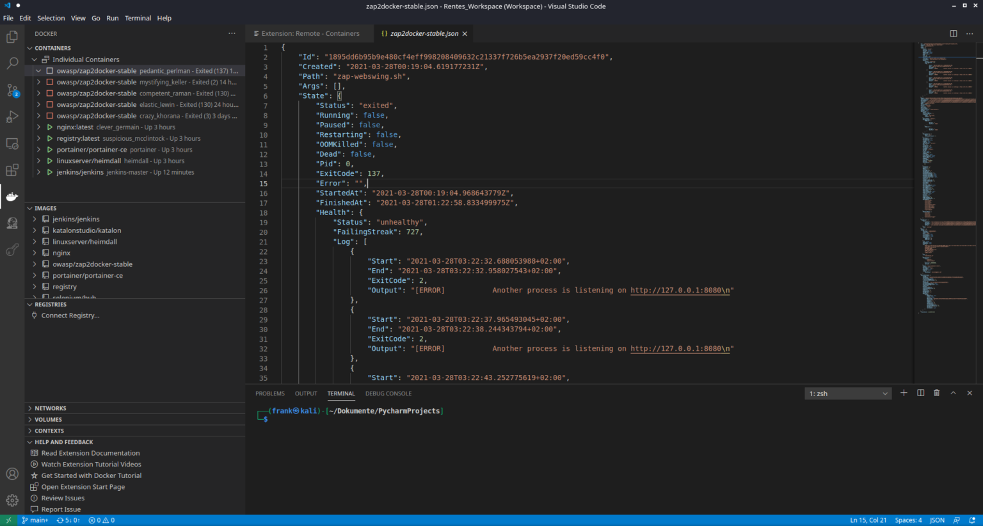This screenshot has height=526, width=983.
Task: Open Docker panel views ellipsis menu
Action: tap(232, 33)
